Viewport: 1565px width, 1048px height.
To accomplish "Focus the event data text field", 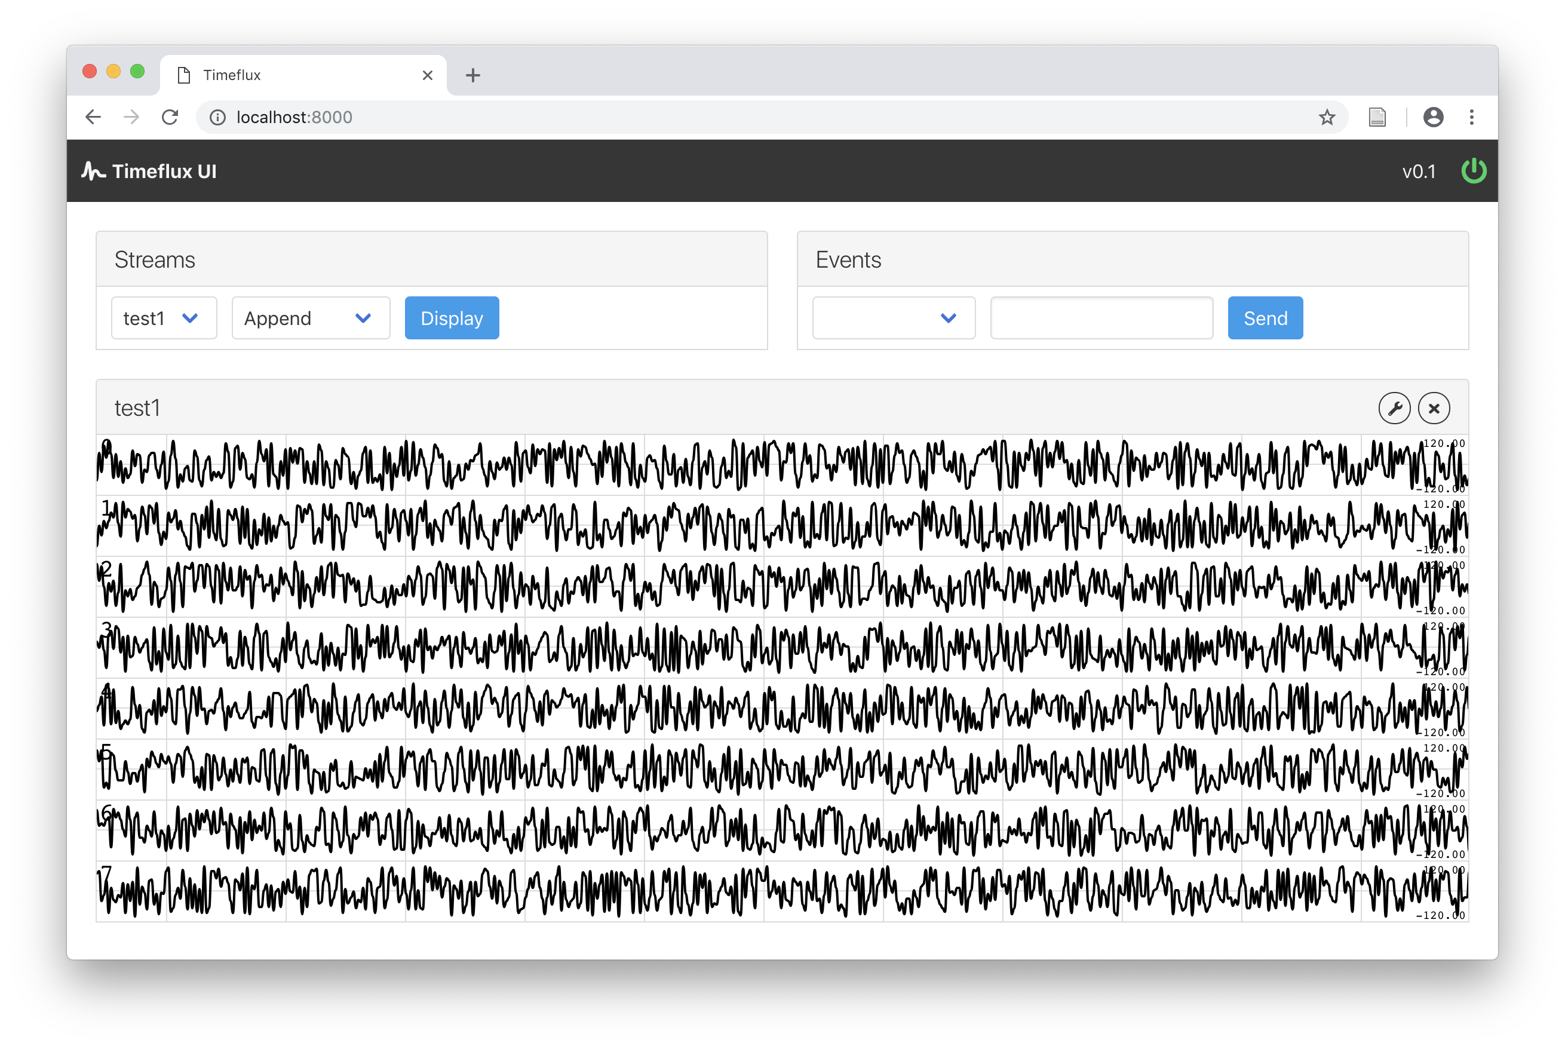I will click(x=1101, y=318).
